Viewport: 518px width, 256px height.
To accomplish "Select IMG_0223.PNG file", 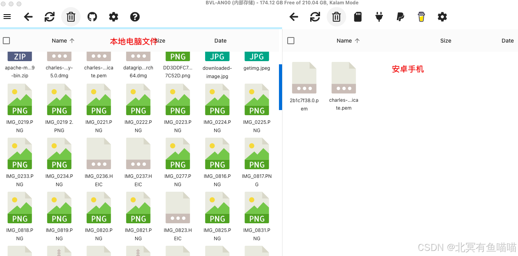I will coord(178,100).
